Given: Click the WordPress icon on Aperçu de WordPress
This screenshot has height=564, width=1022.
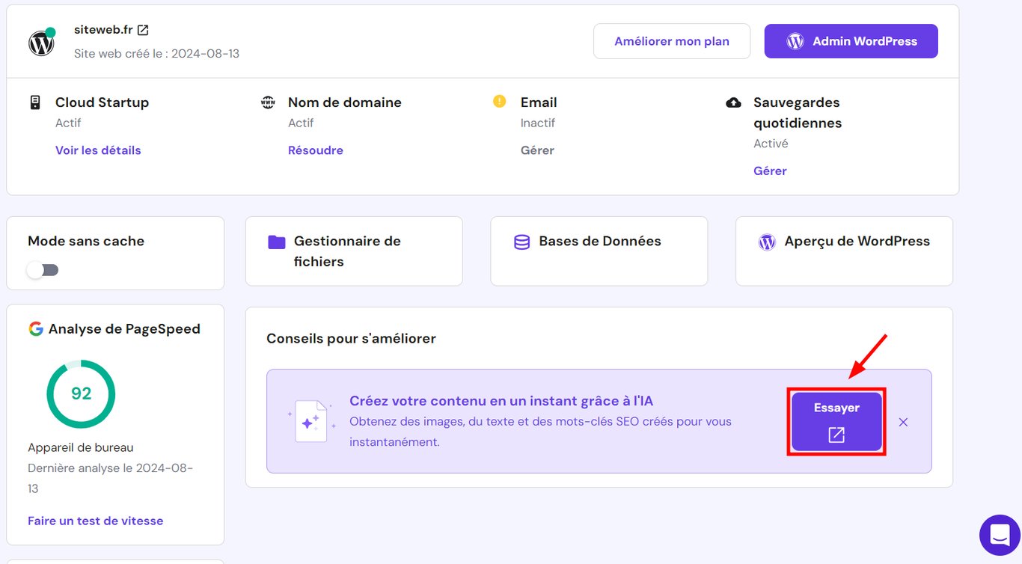Looking at the screenshot, I should [766, 242].
